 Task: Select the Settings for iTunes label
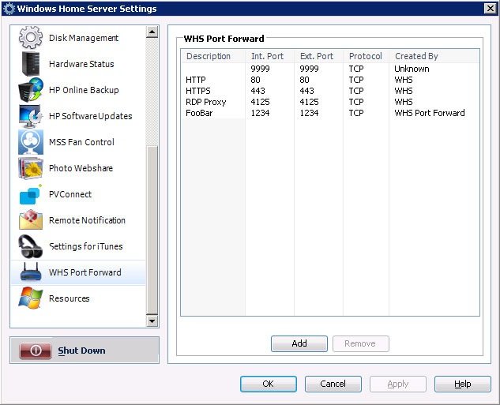click(x=86, y=246)
